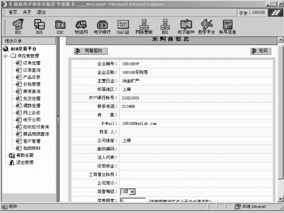Click the 返回 back button
Image resolution: width=284 pixels, height=213 pixels.
tap(261, 51)
